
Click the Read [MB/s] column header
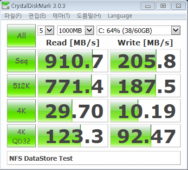pyautogui.click(x=73, y=43)
